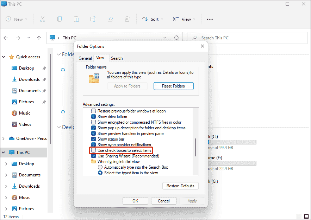Screen dimensions: 311x220
Task: Cut the selected item using scissors icon
Action: pos(42,19)
